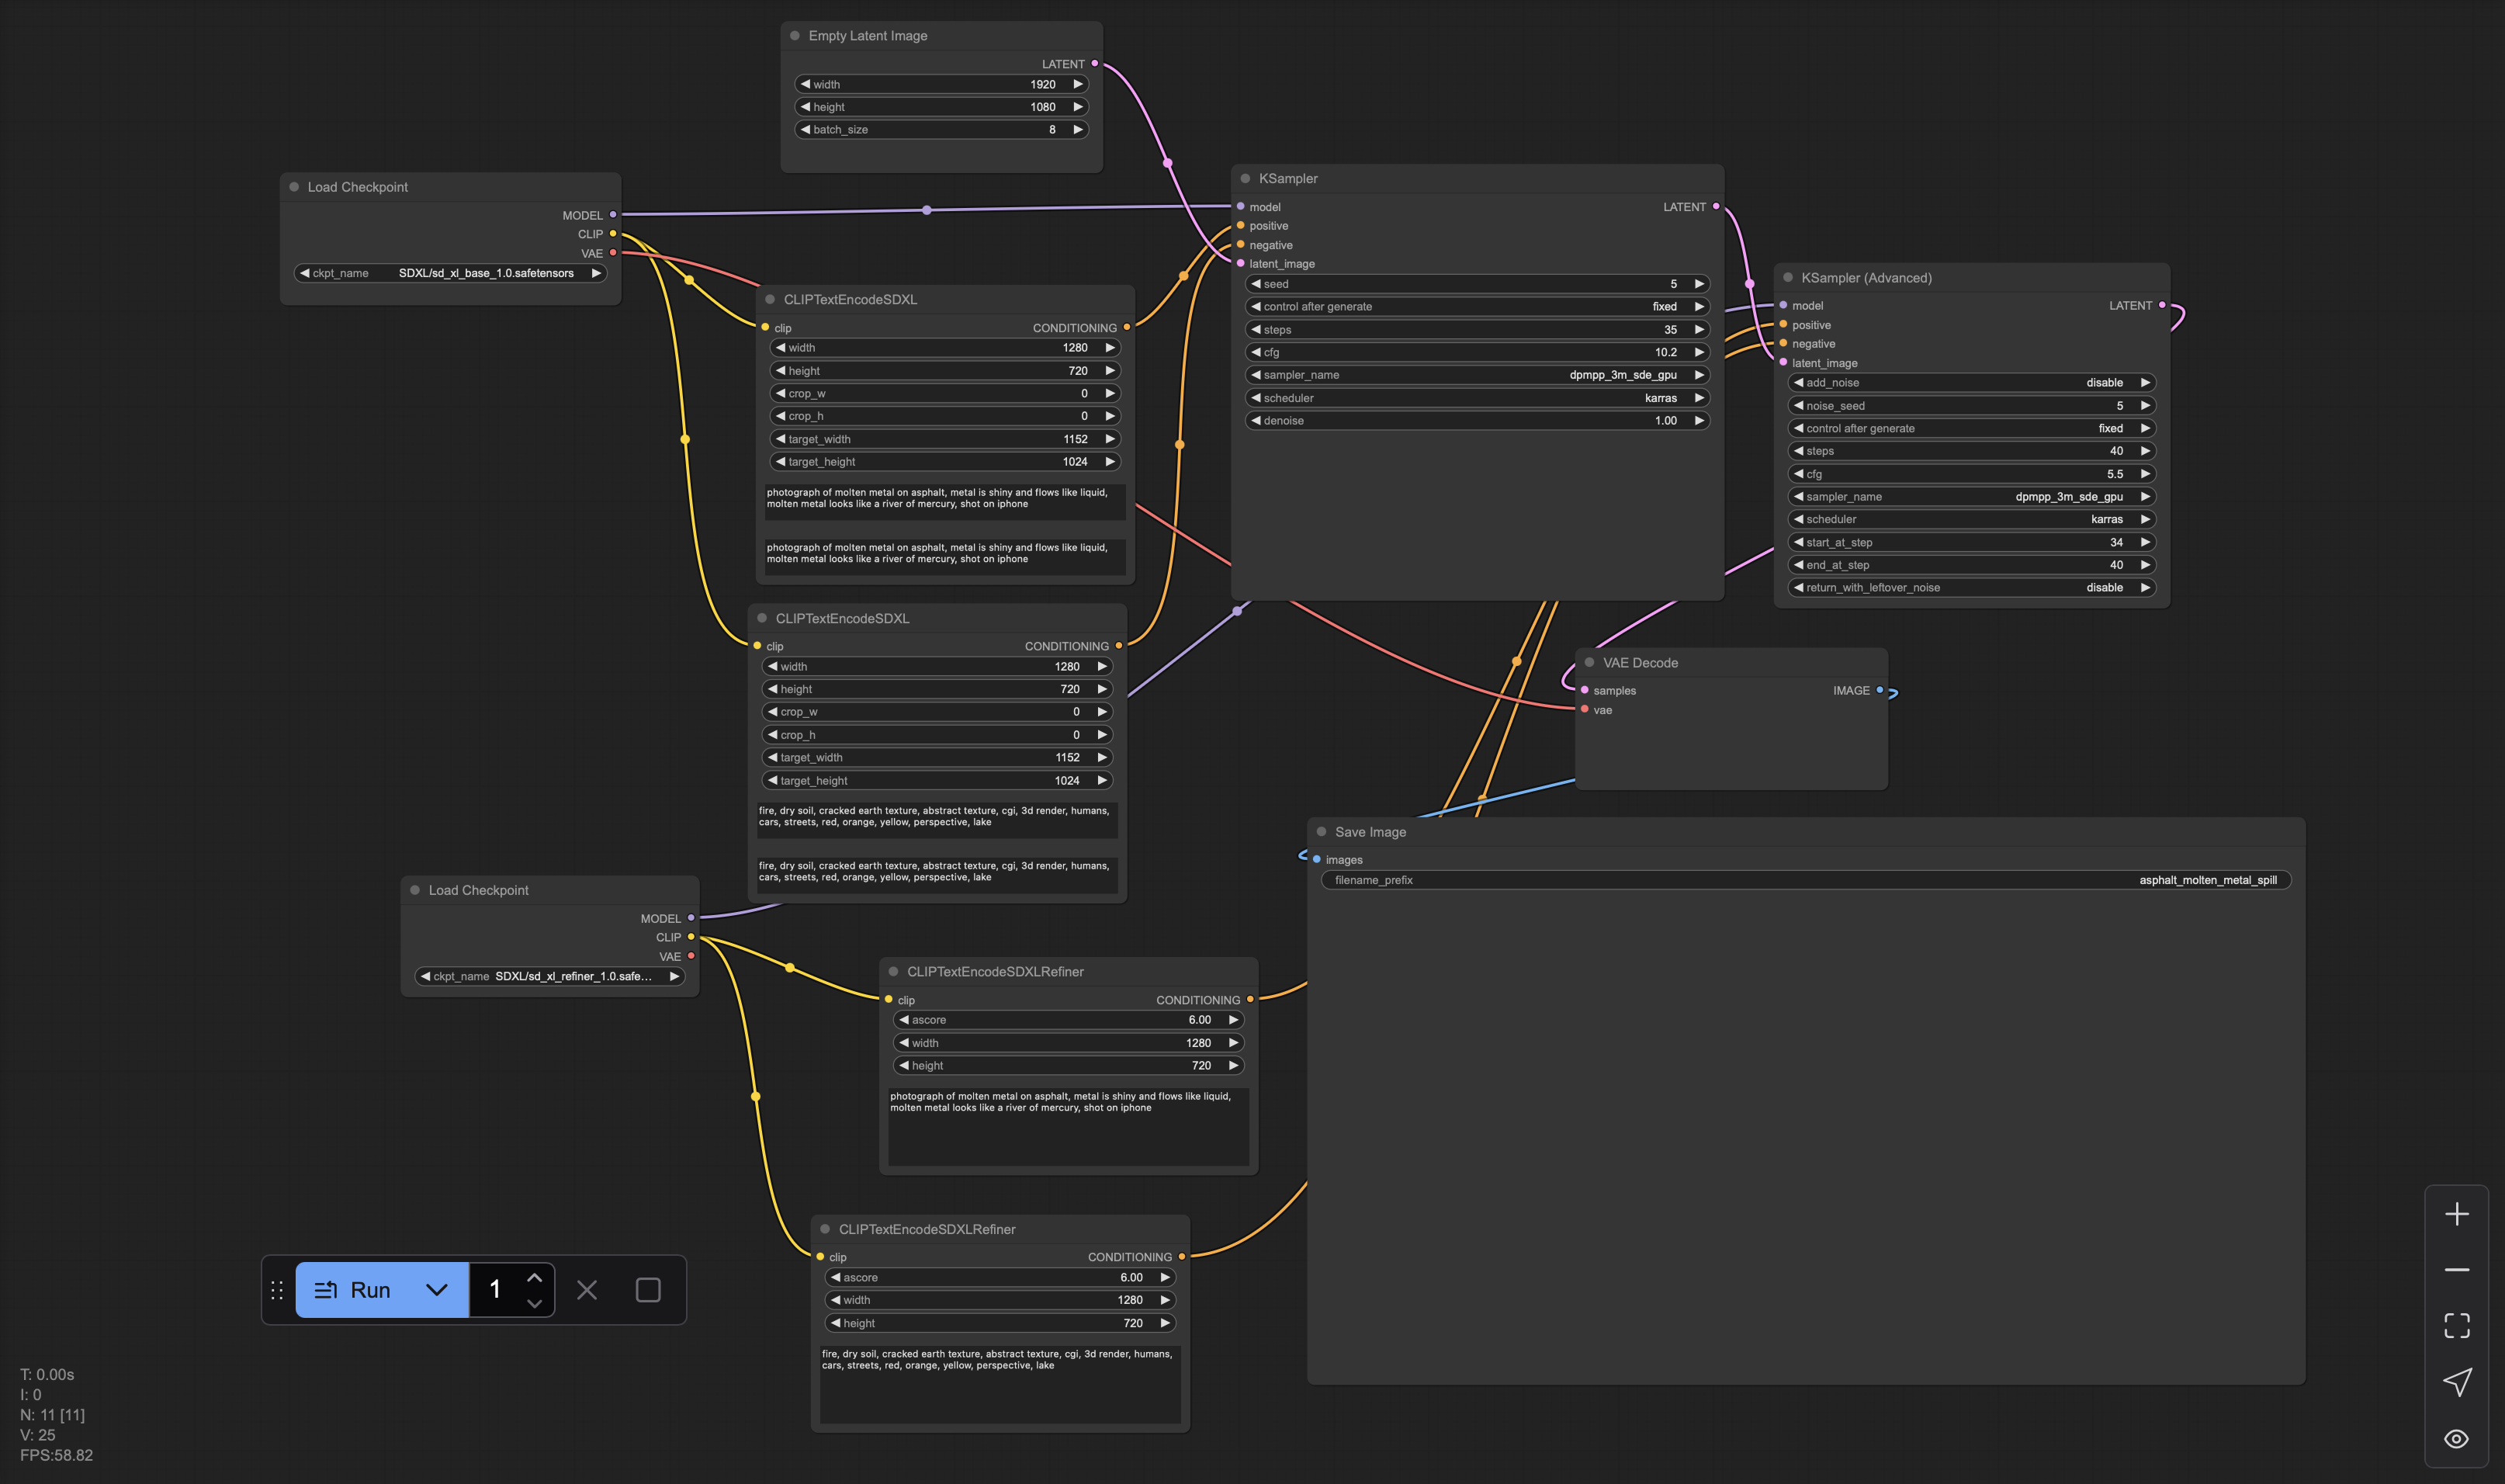Decrease KSampler (Advanced) cfg with left arrow
2505x1484 pixels.
[1798, 474]
